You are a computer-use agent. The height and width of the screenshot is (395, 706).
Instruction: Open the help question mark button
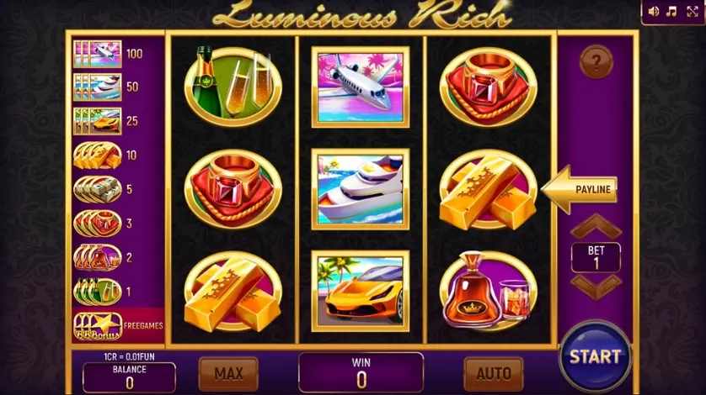[596, 62]
